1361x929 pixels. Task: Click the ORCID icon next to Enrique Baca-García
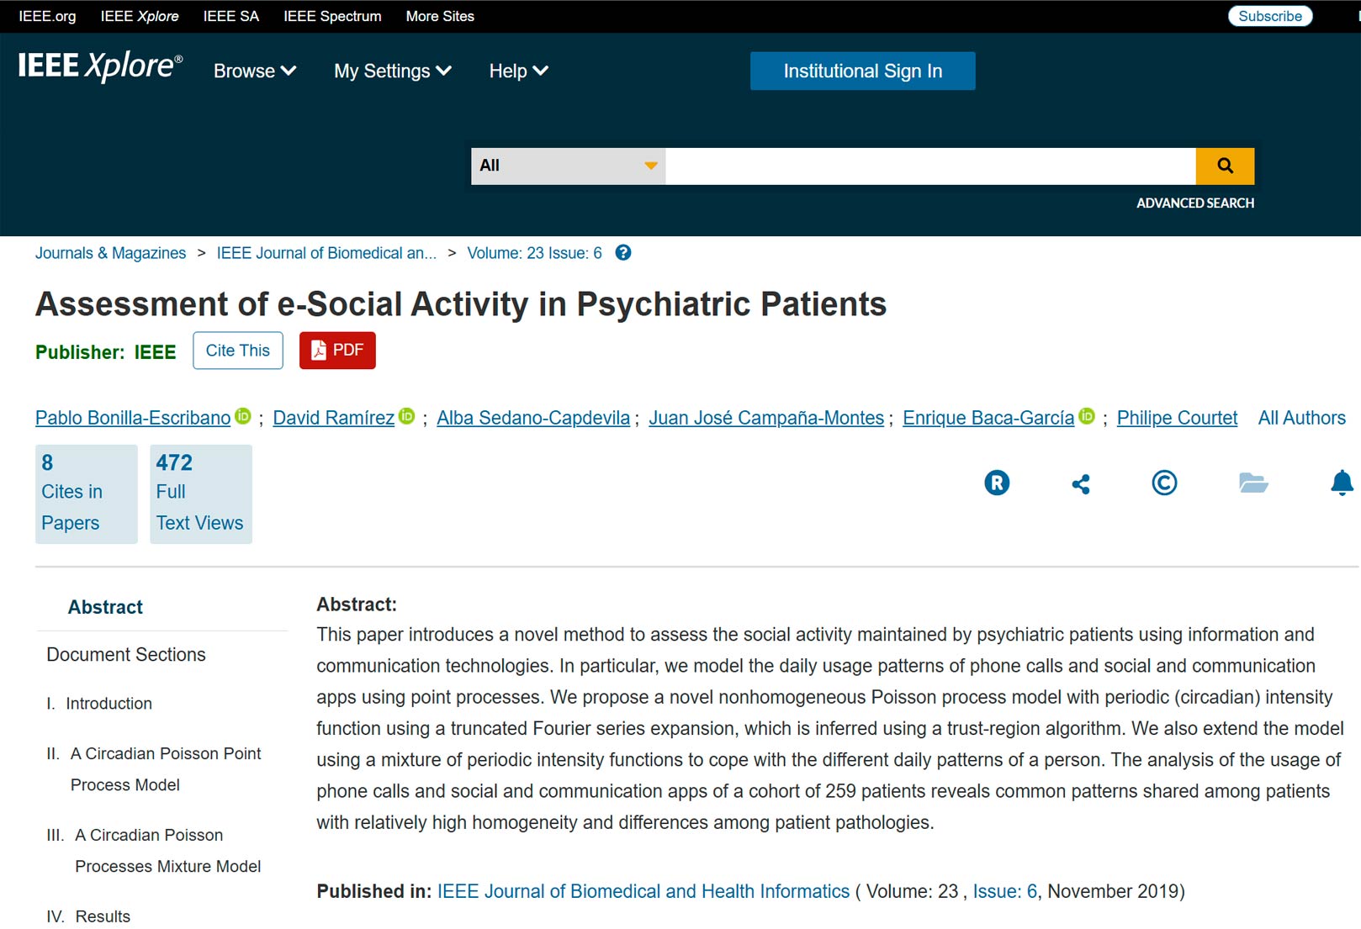[1087, 416]
